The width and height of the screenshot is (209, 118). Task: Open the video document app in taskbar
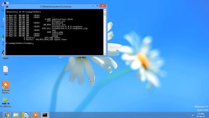pos(26,115)
